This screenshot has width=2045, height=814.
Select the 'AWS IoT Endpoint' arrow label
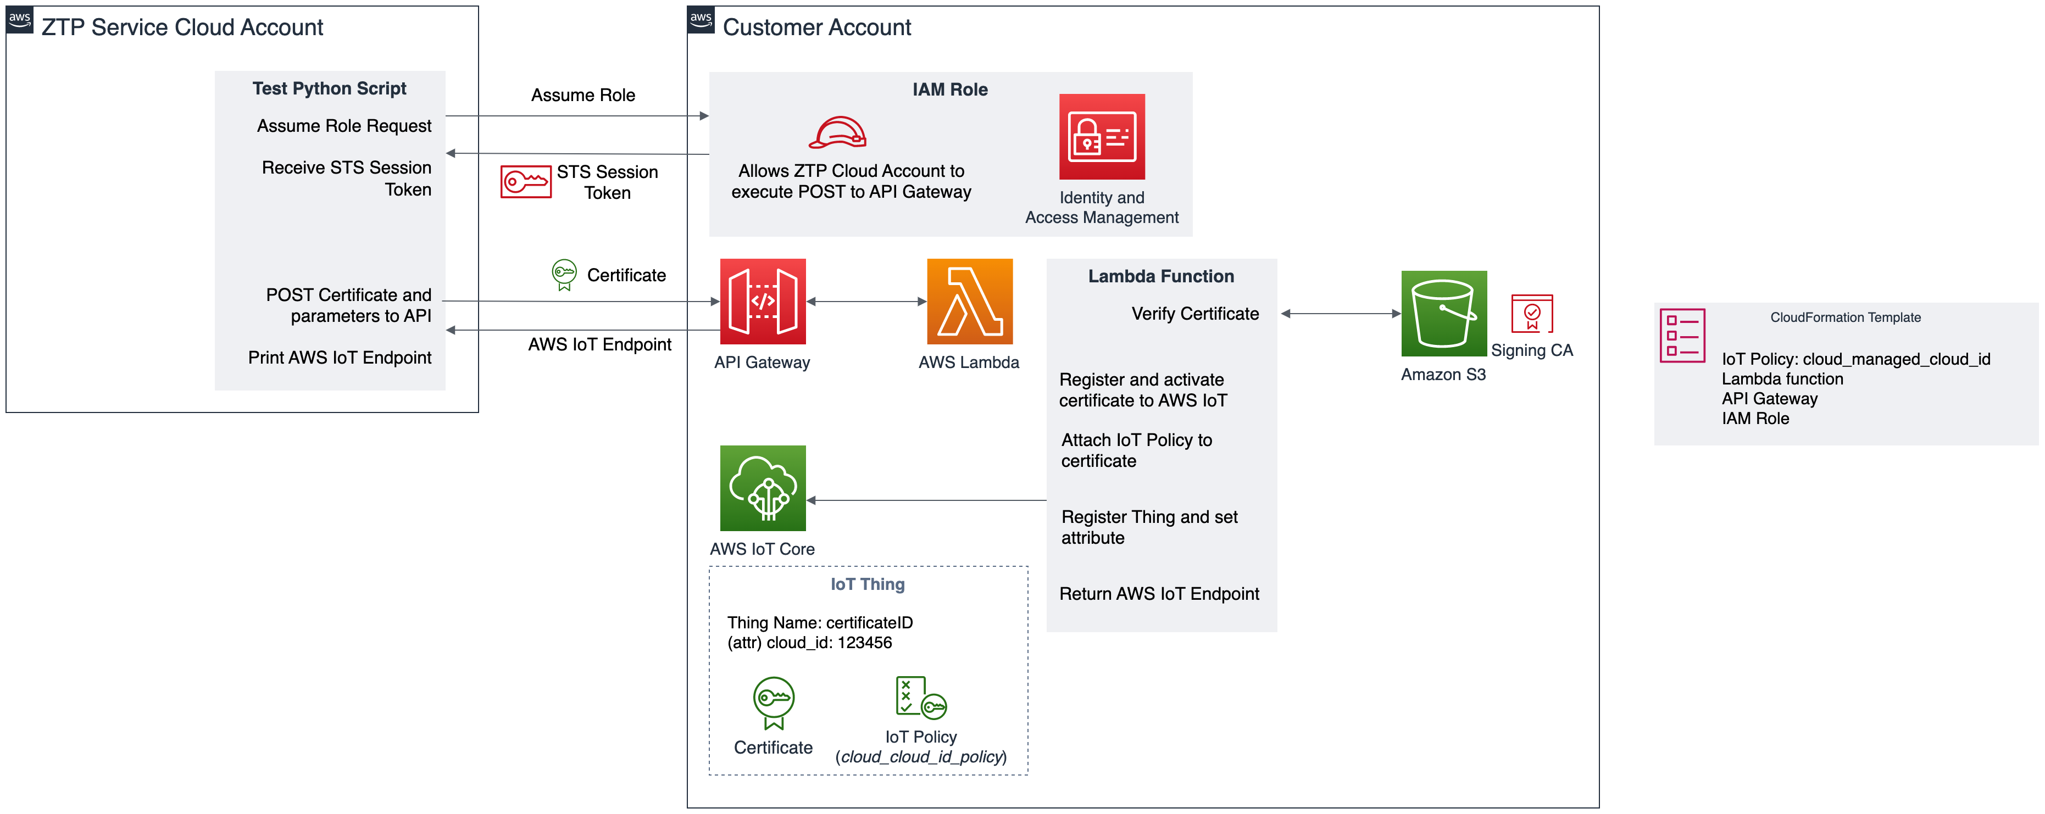tap(599, 343)
